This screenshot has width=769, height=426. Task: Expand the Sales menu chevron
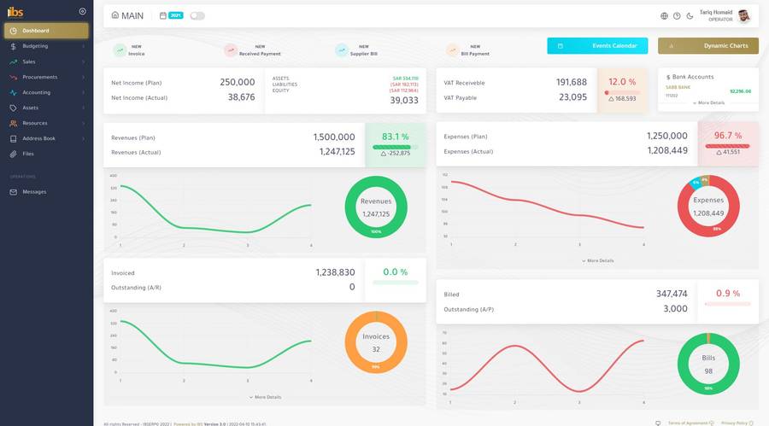pos(84,61)
